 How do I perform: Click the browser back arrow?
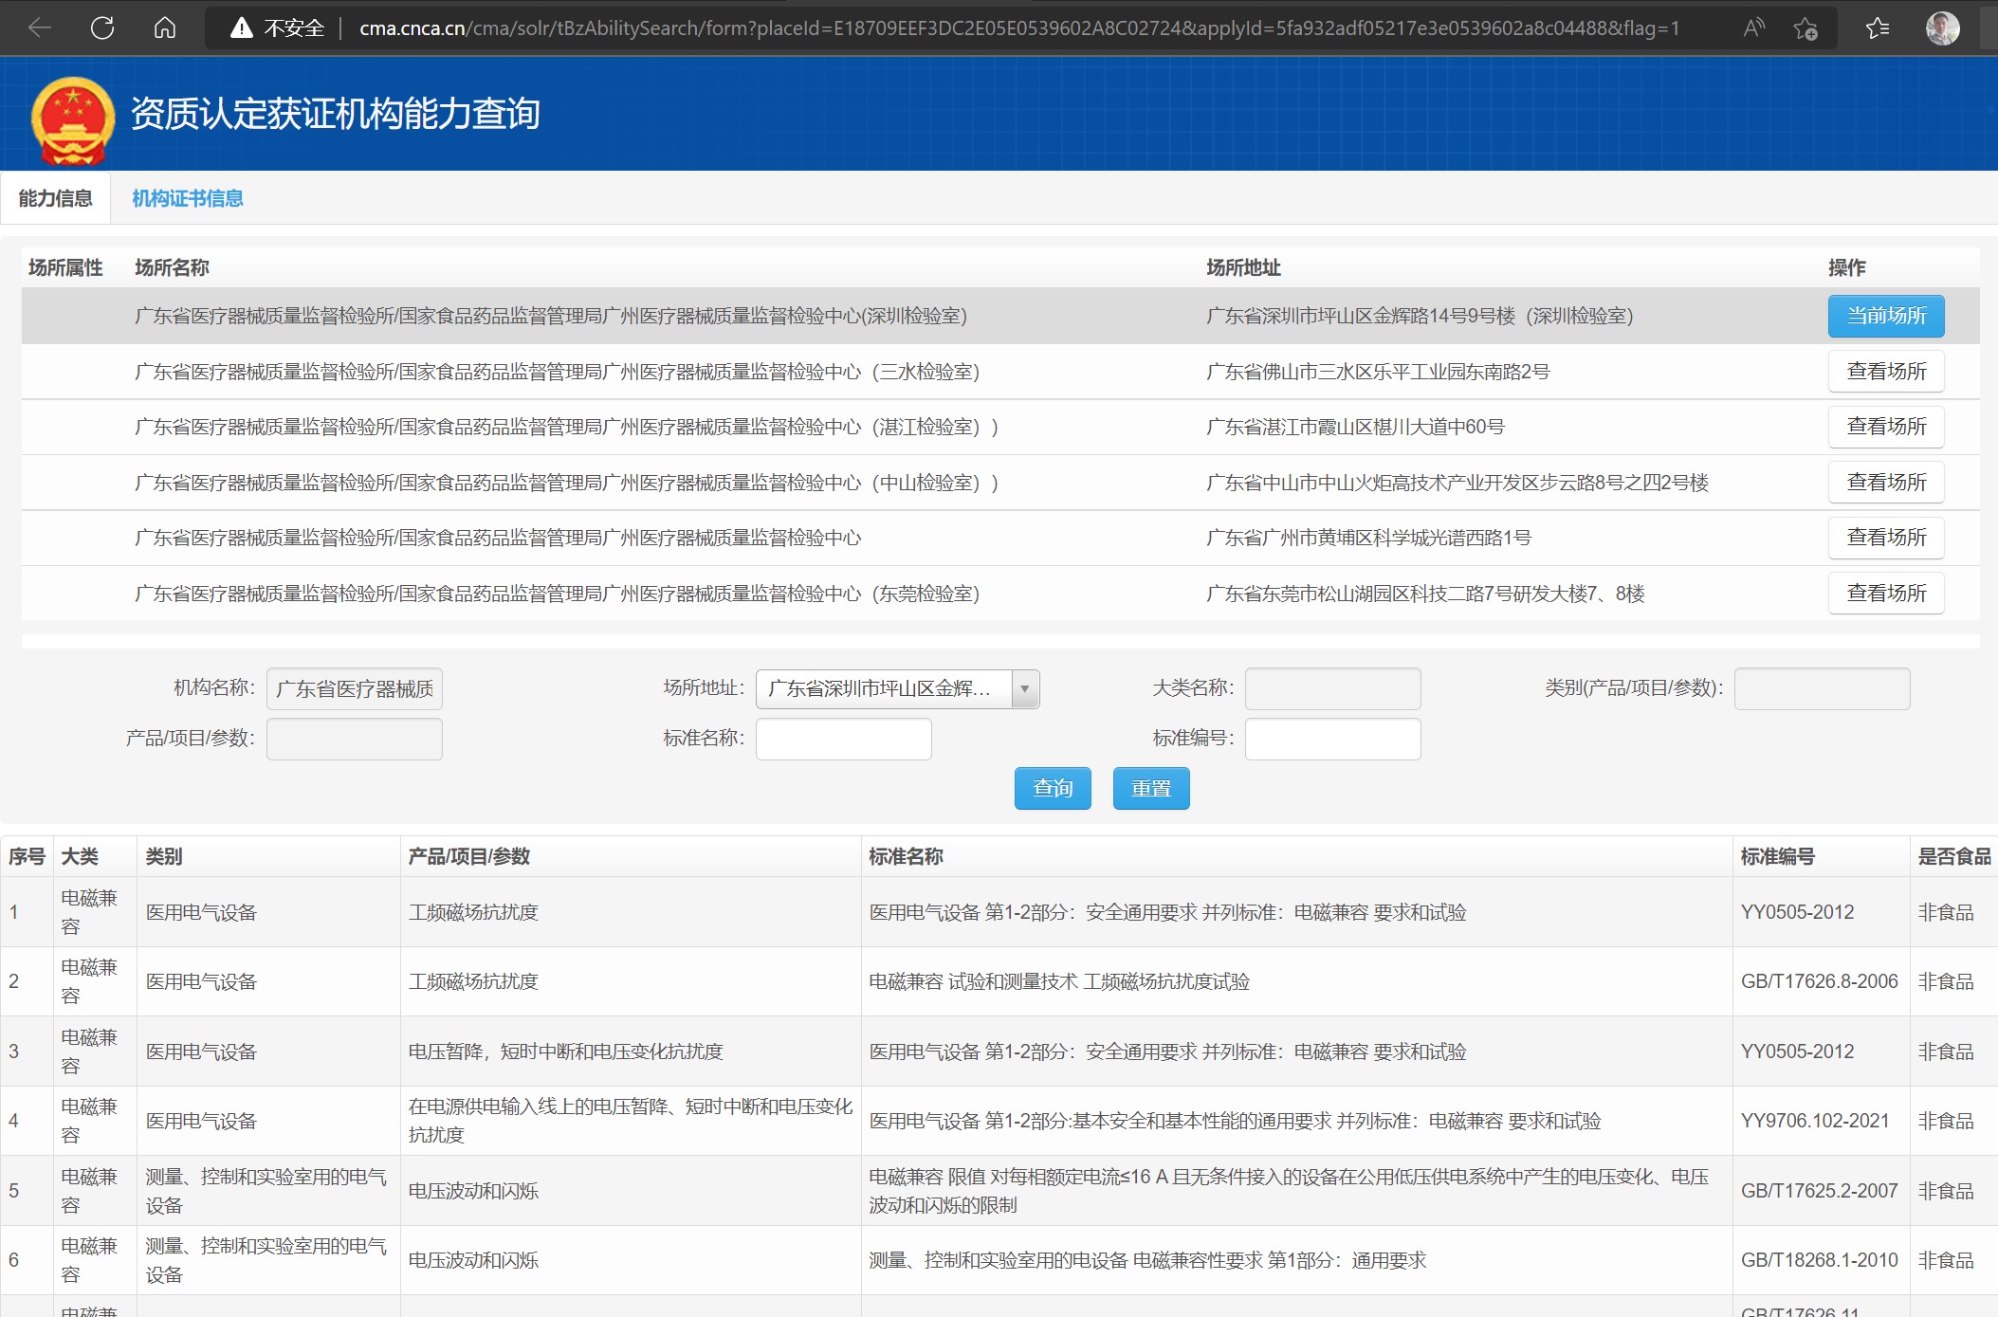tap(39, 27)
